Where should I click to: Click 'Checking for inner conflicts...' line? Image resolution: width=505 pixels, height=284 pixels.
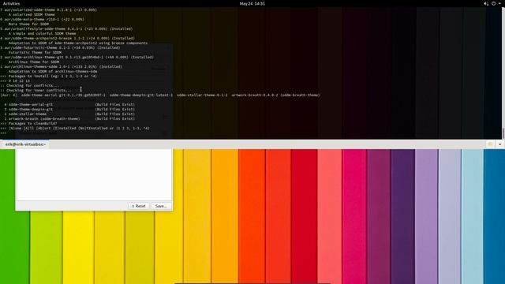[x=36, y=90]
